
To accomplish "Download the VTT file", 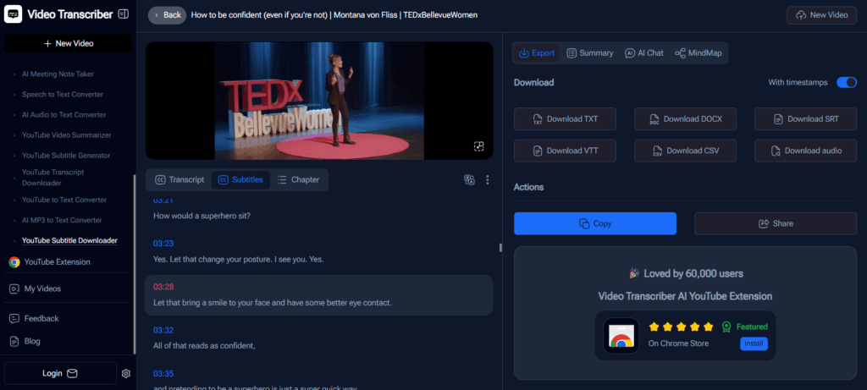I will [x=565, y=151].
